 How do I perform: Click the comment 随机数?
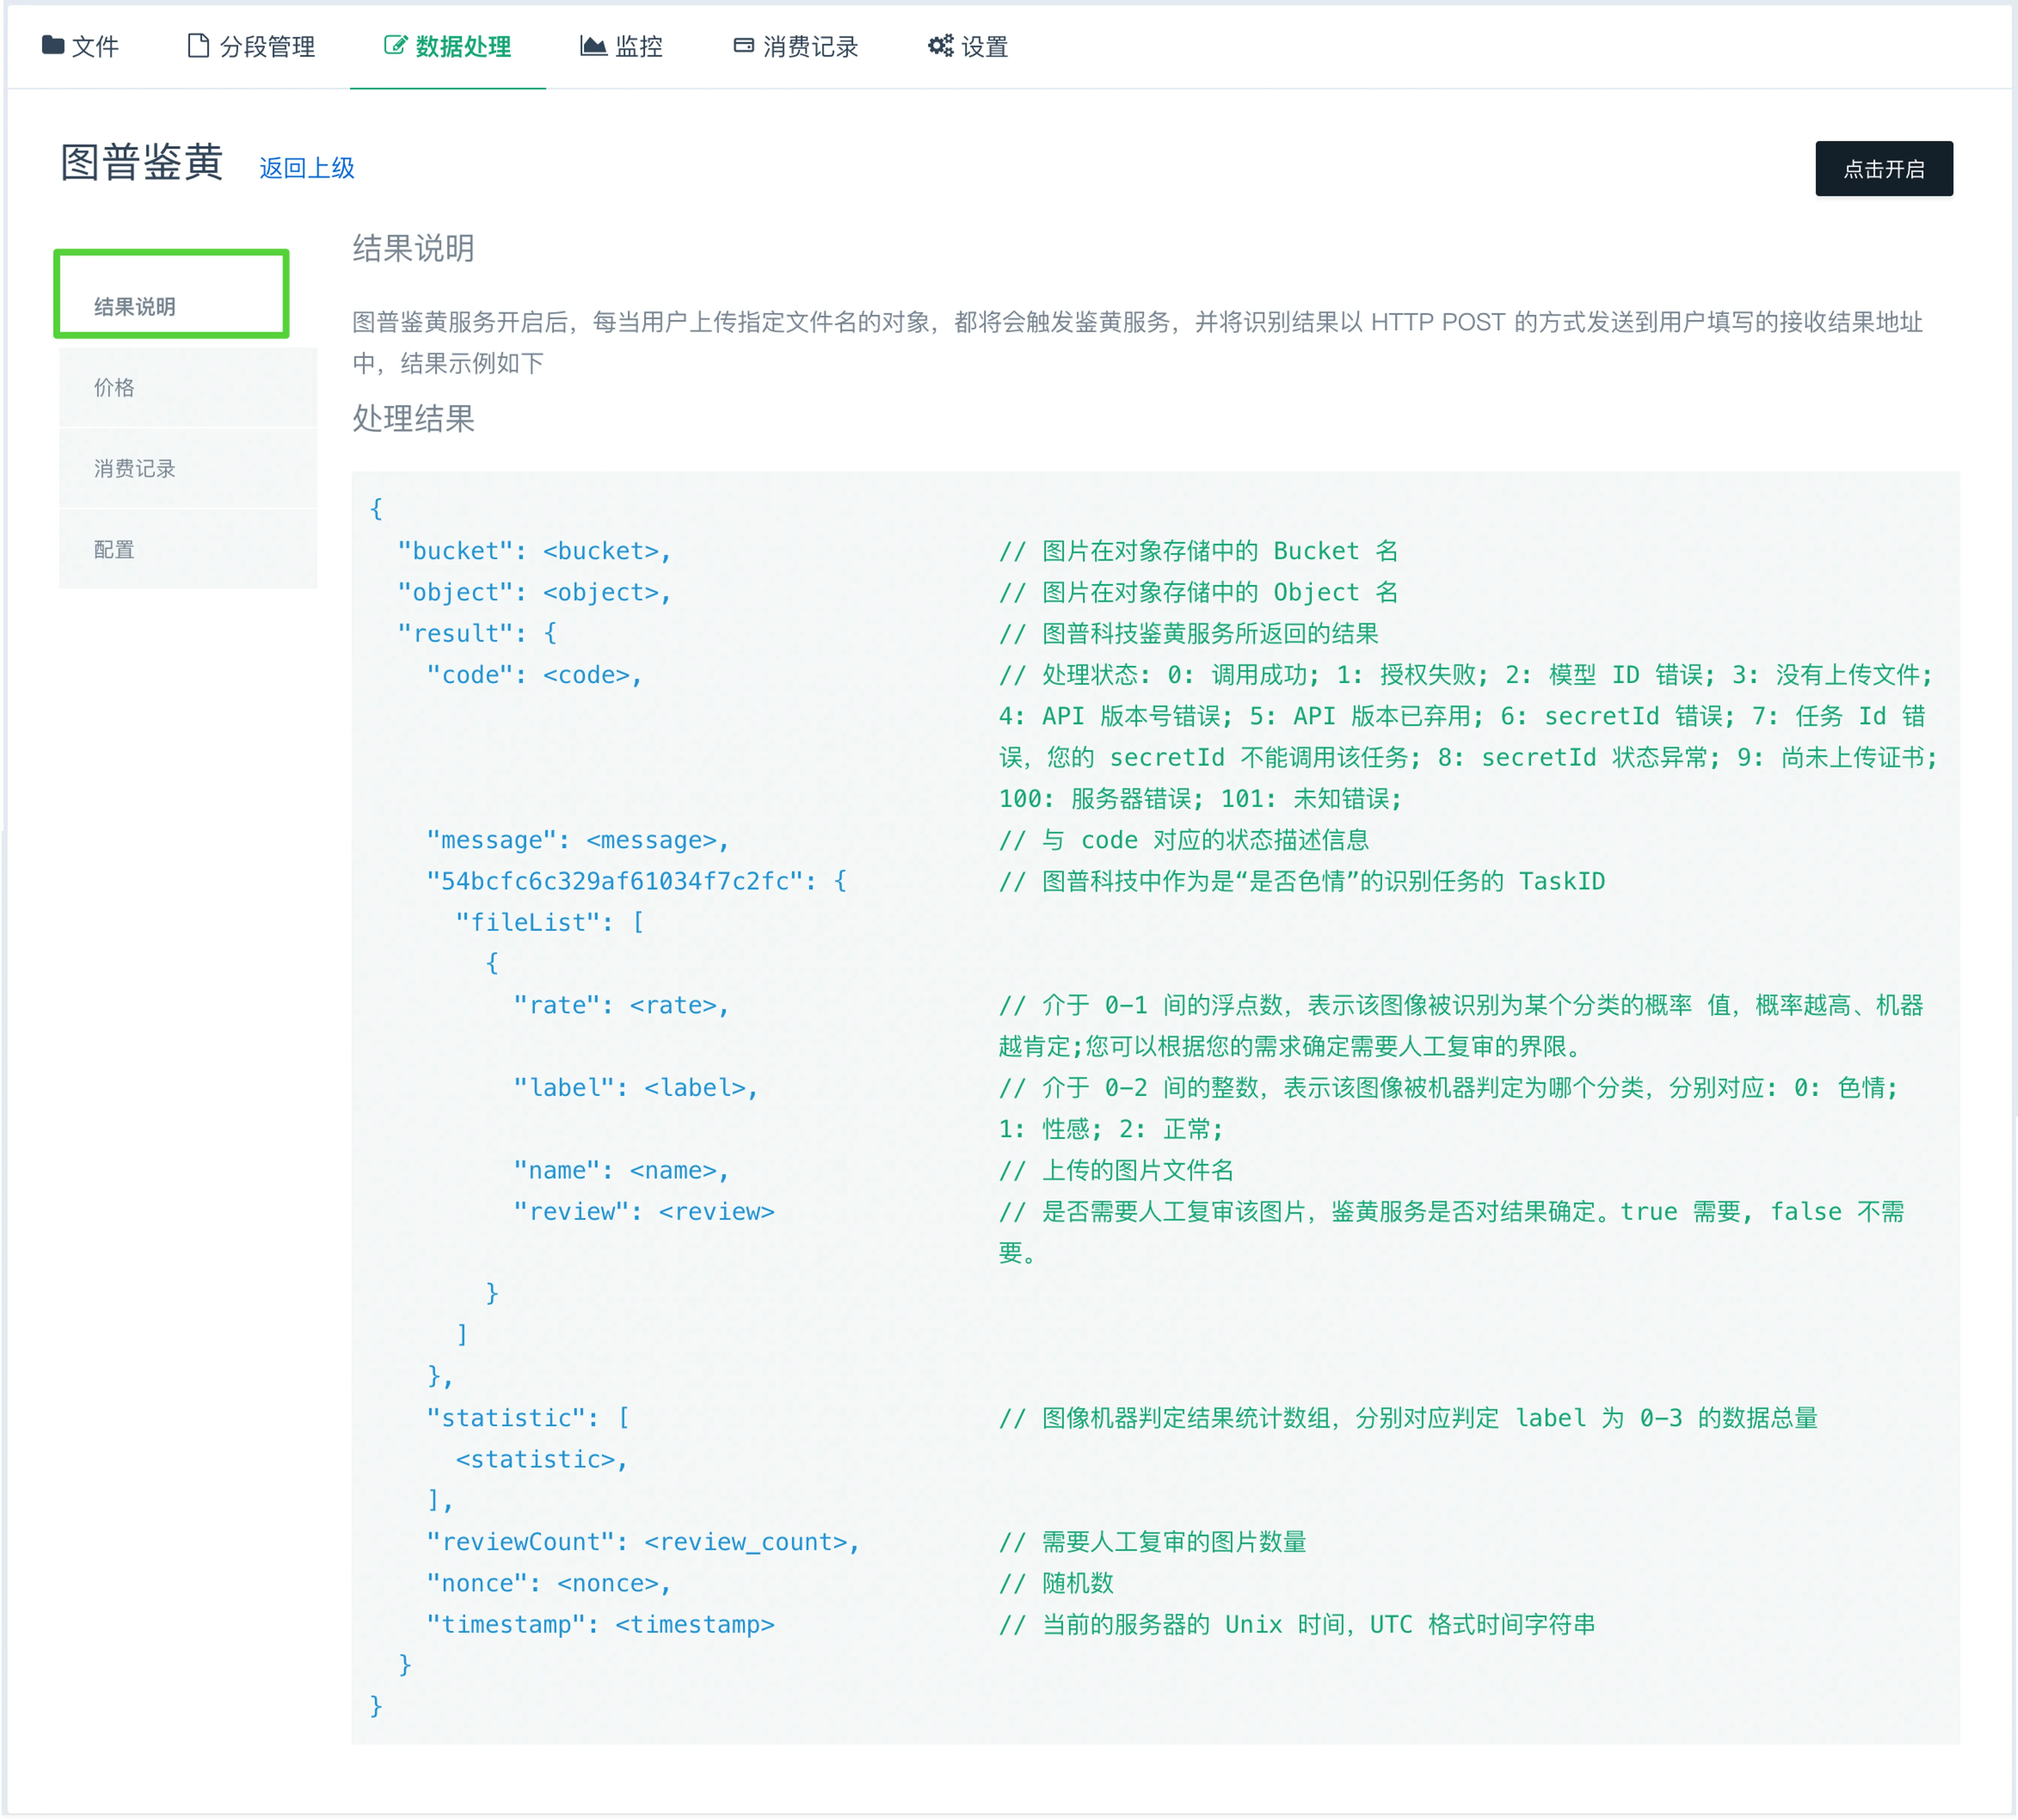pos(1056,1583)
